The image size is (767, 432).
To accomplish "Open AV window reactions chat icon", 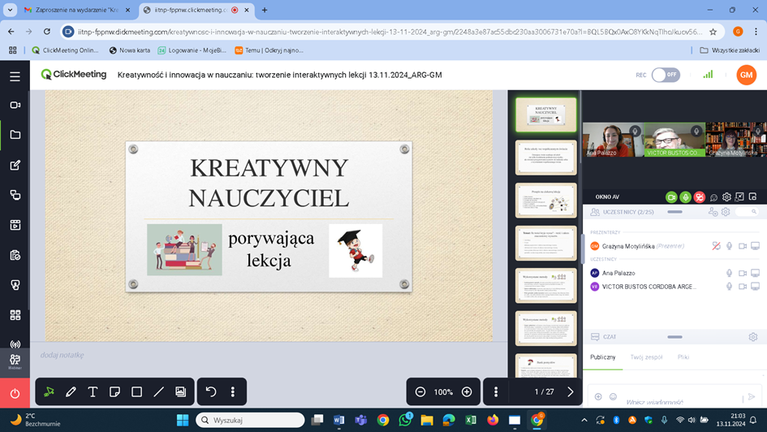I will click(x=713, y=197).
